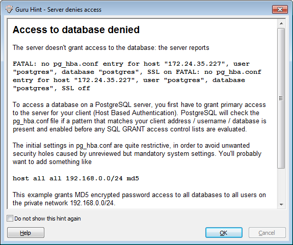Click the Guru Hint wizard icon in title bar
The image size is (293, 245).
point(9,9)
